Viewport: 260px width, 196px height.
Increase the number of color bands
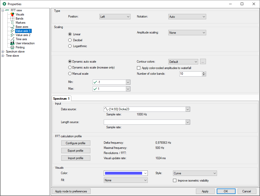point(204,73)
